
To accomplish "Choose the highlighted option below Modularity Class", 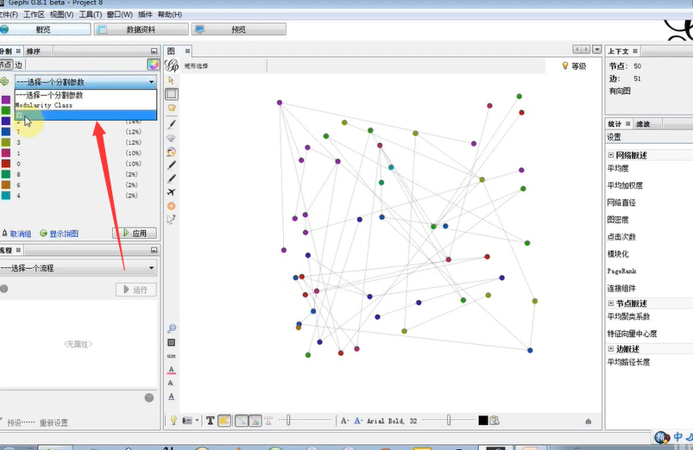I will pos(85,115).
